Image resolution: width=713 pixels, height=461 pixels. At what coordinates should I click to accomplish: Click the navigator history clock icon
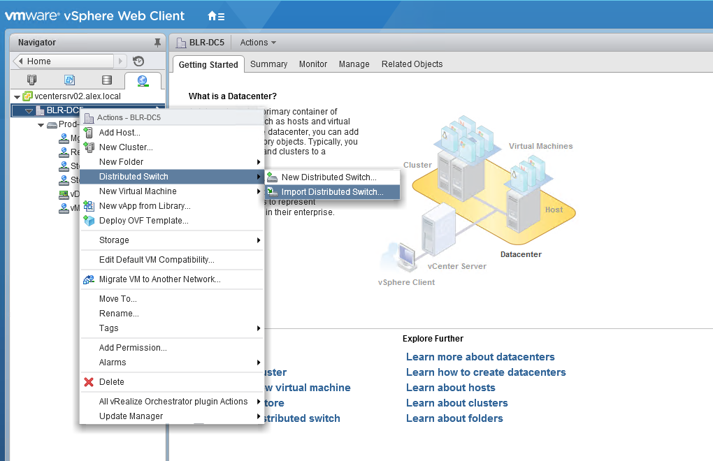point(138,61)
